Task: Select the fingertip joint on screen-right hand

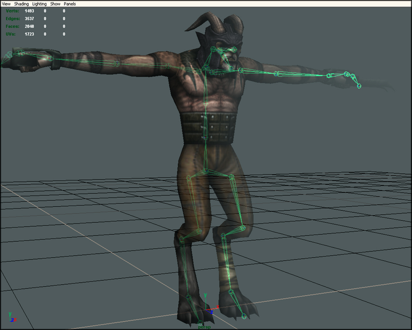Action: tap(359, 86)
